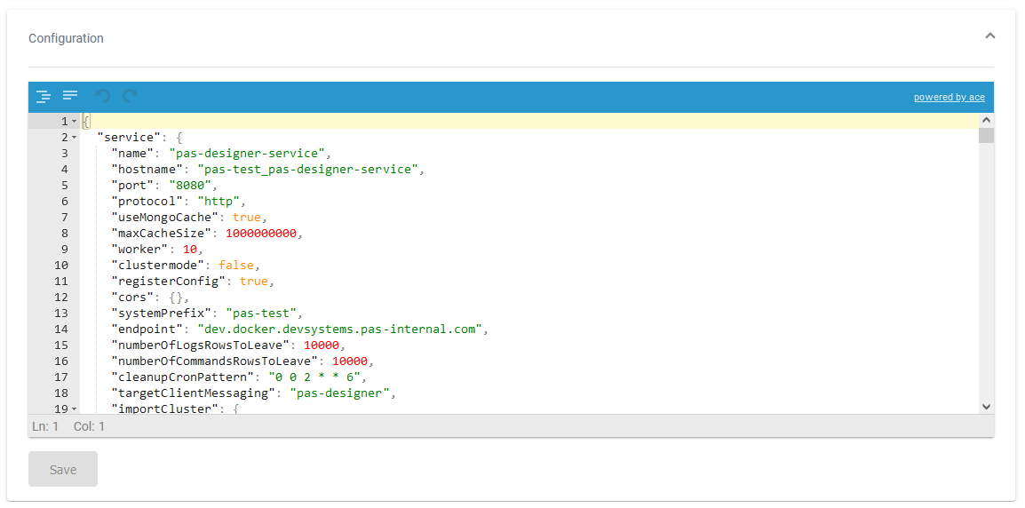Redo the last editor change
Image resolution: width=1025 pixels, height=508 pixels.
point(131,97)
